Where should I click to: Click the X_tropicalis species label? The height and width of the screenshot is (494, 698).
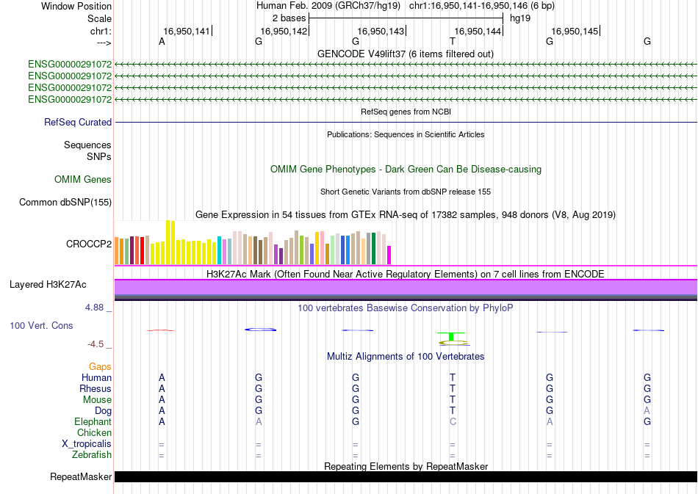tap(87, 444)
